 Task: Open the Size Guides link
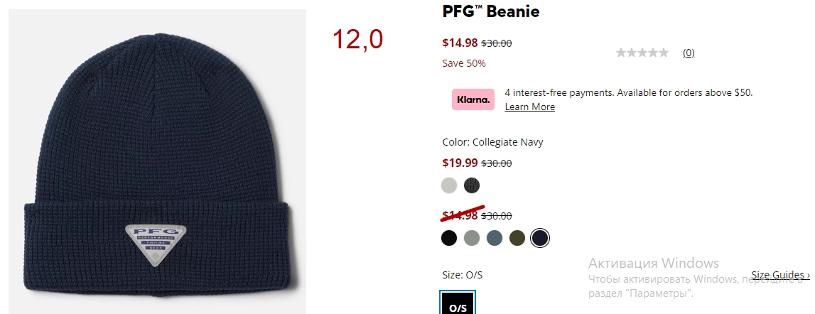pos(780,274)
